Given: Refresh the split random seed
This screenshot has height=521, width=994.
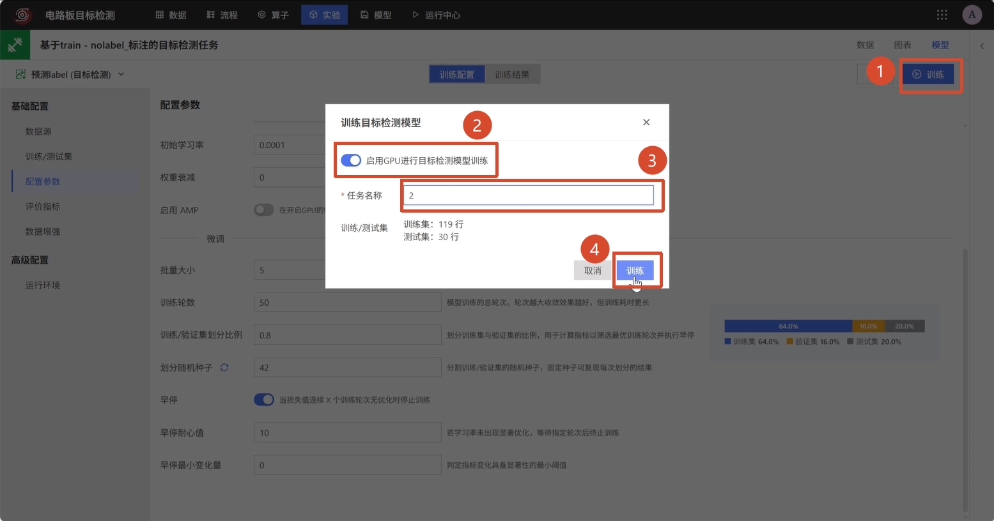Looking at the screenshot, I should coord(224,367).
